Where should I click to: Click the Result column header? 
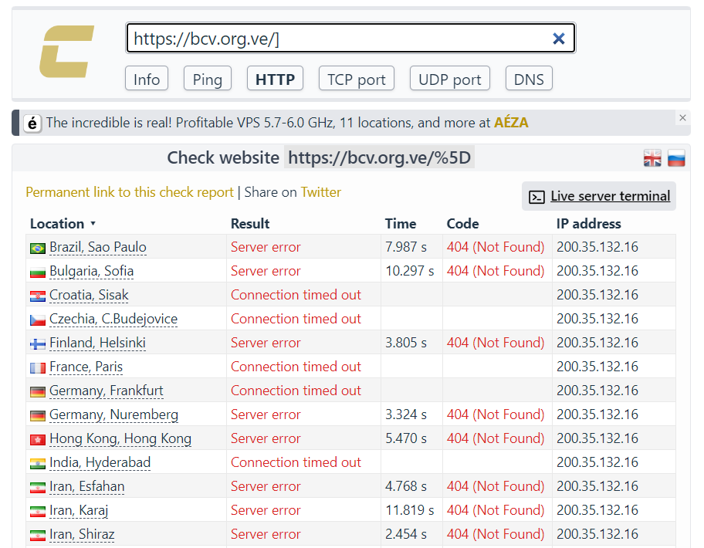pos(250,224)
